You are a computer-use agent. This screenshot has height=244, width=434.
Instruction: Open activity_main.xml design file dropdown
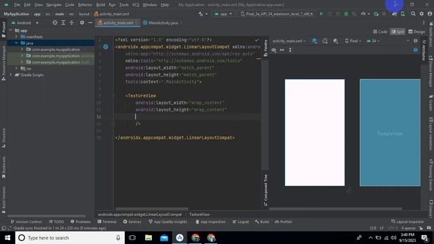click(x=289, y=41)
